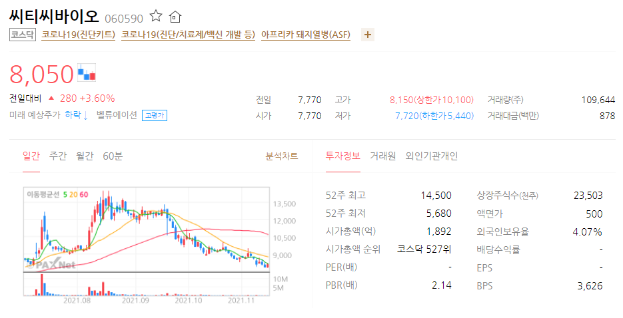Click the candlestick chart icon beside 8,050
This screenshot has width=623, height=318.
(x=87, y=73)
